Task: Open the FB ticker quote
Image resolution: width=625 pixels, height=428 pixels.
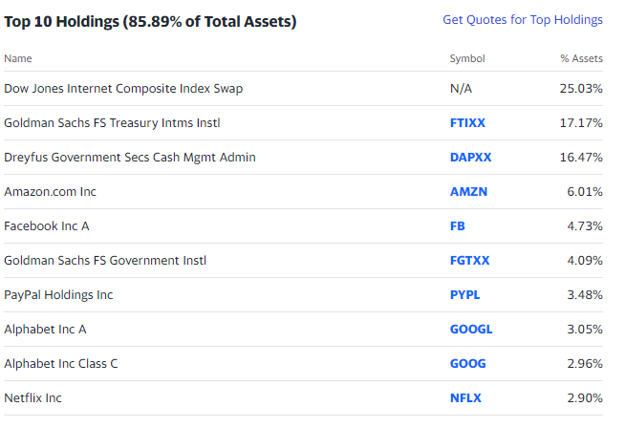Action: click(x=458, y=226)
